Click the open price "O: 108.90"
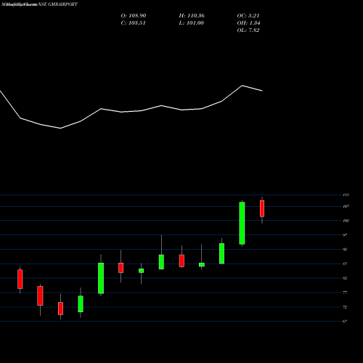Screen dimensions: 363x363 tap(134, 16)
